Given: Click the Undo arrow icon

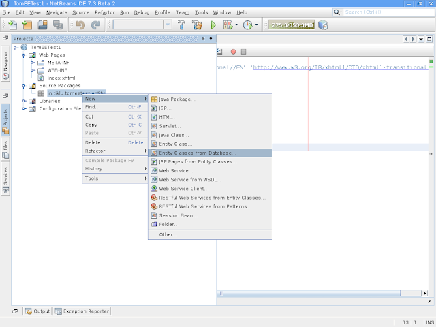Looking at the screenshot, I should click(x=80, y=25).
